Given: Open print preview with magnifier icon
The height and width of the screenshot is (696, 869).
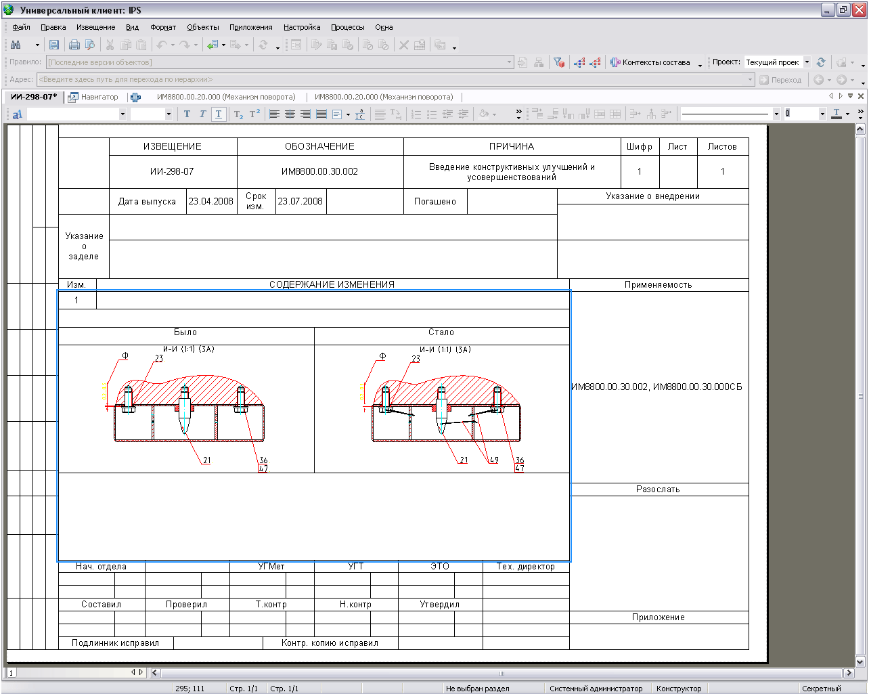Looking at the screenshot, I should (x=89, y=45).
